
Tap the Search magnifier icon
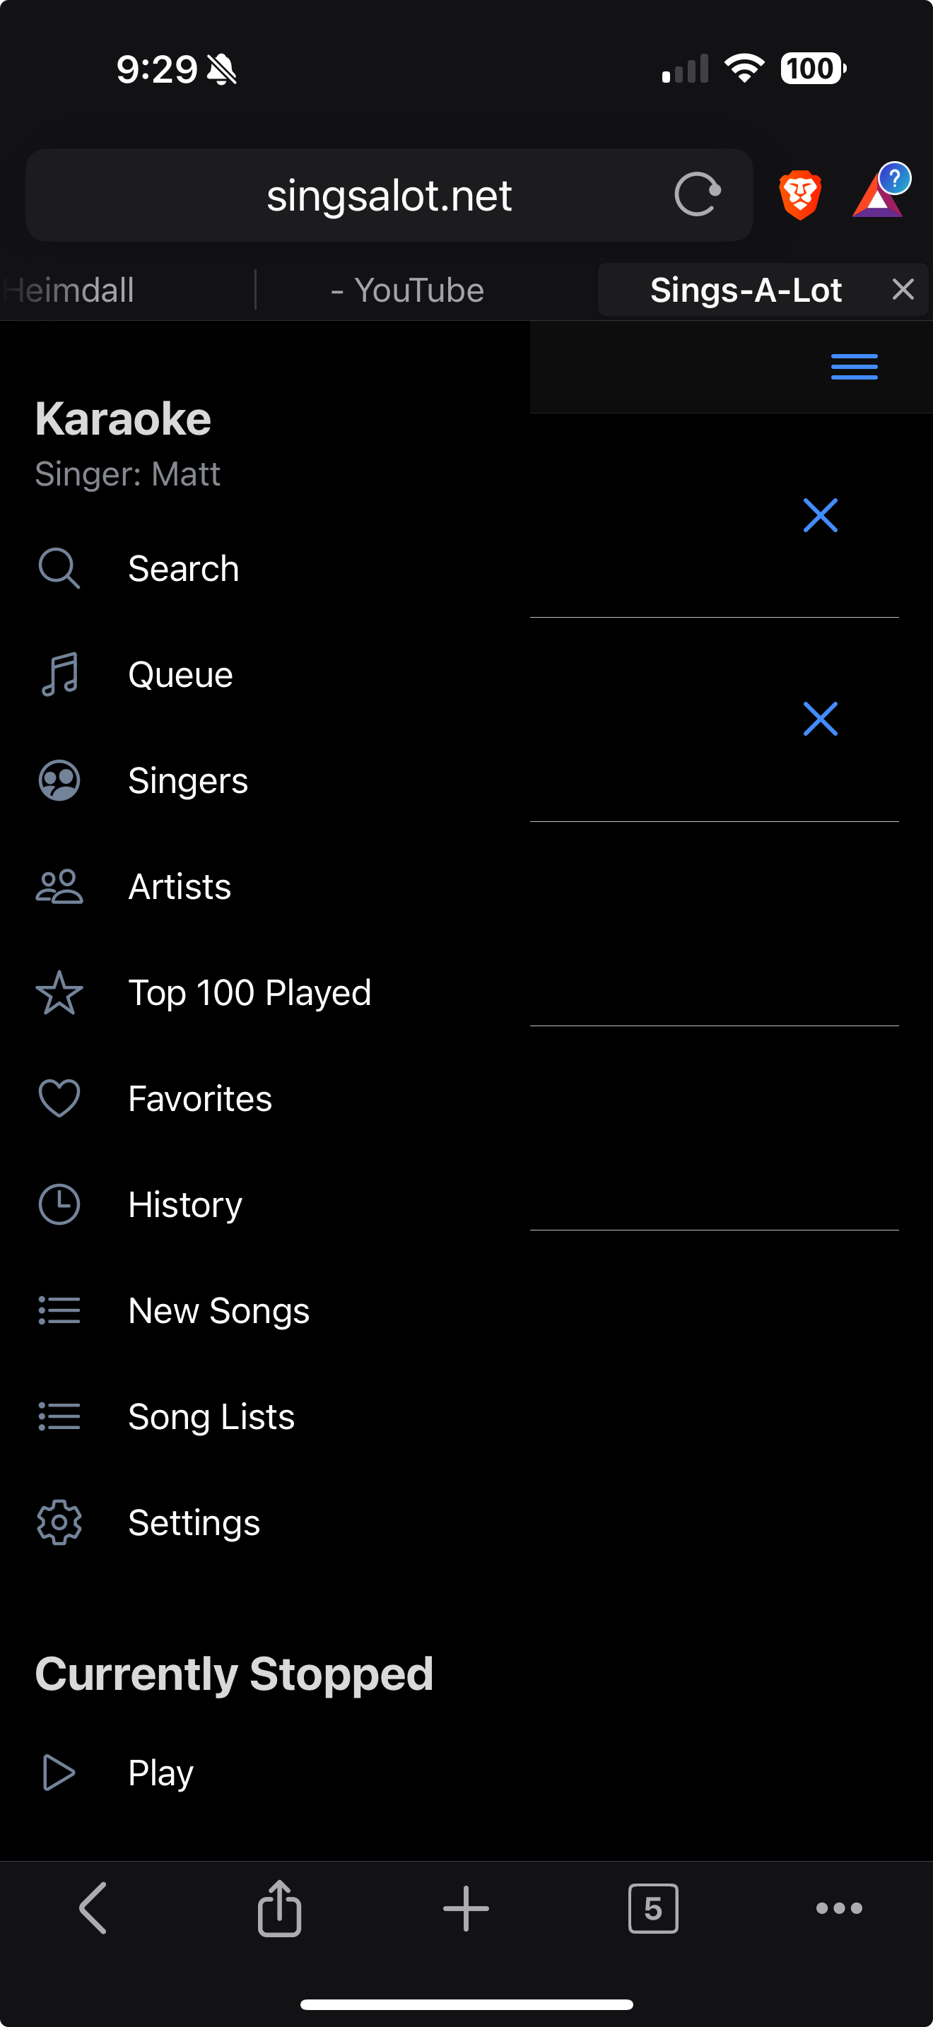coord(59,568)
